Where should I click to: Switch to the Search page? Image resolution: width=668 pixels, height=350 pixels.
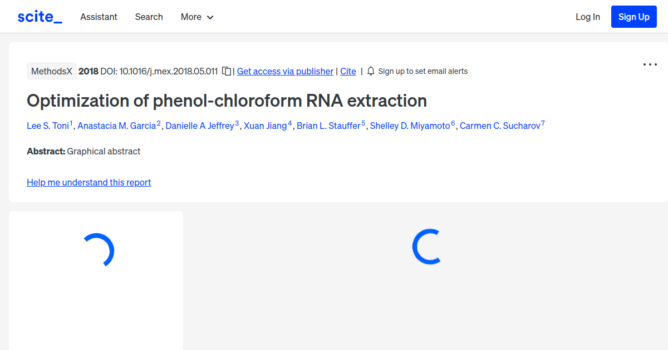149,17
